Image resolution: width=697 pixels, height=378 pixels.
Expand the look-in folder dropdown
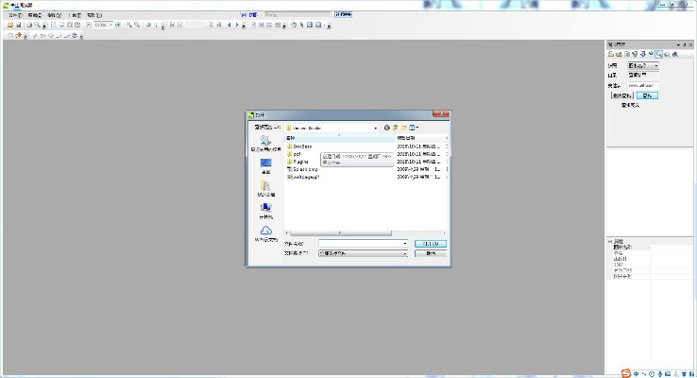tap(375, 127)
